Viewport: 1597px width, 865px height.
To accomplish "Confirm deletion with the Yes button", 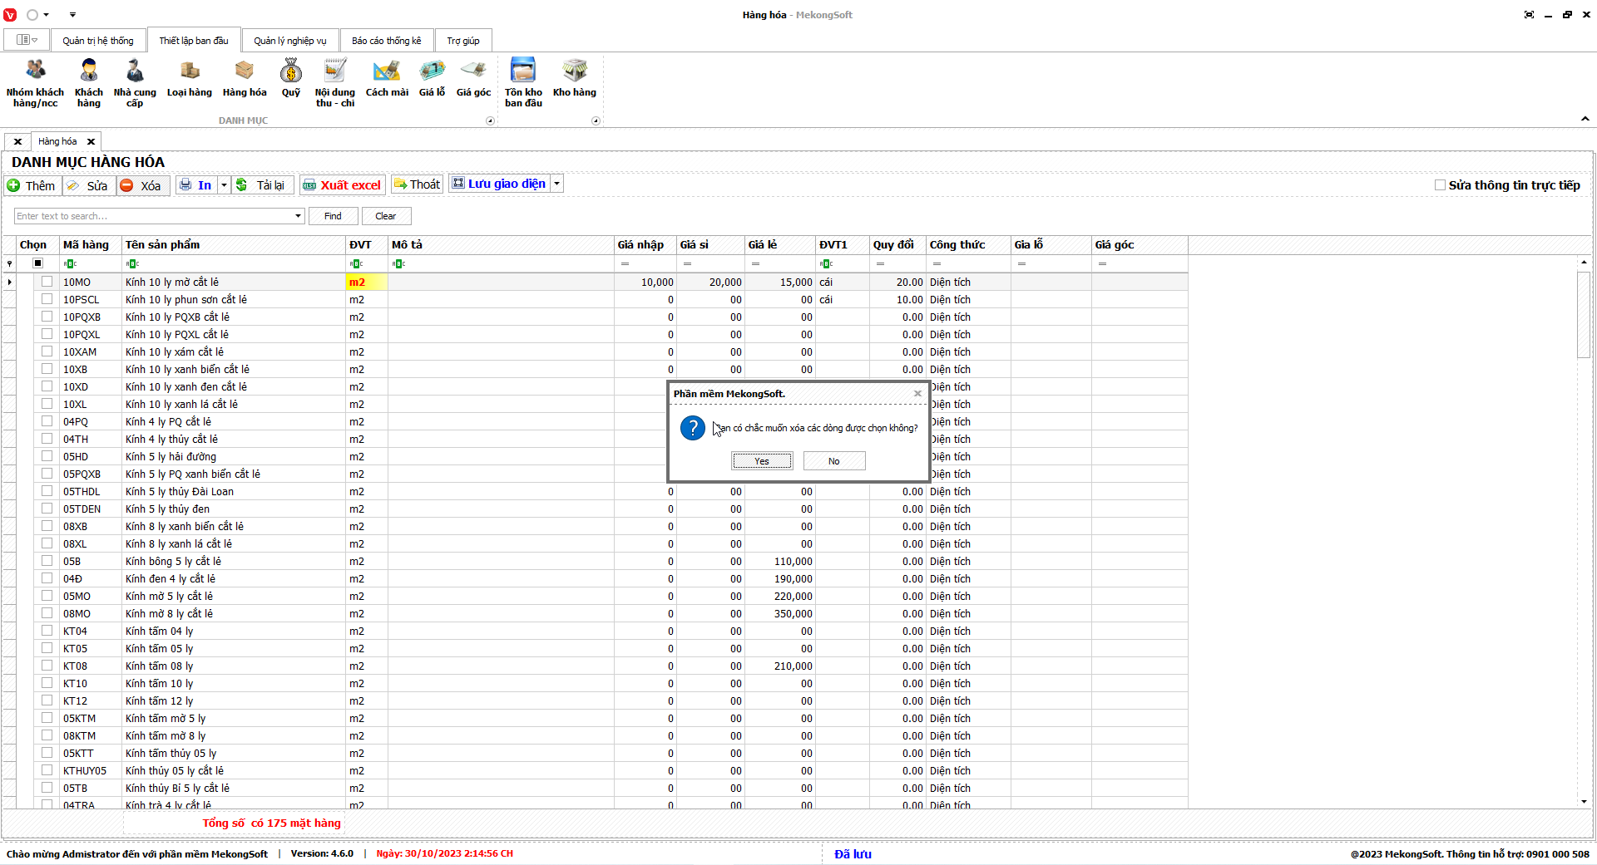I will pos(761,461).
